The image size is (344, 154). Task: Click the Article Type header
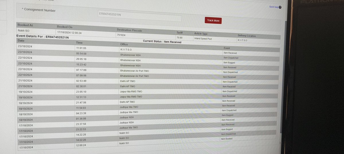pos(201,34)
